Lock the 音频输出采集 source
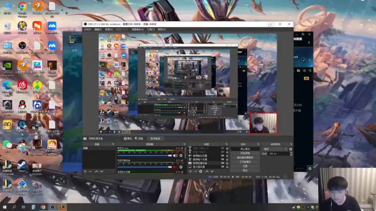Image resolution: width=376 pixels, height=211 pixels. [x=227, y=156]
